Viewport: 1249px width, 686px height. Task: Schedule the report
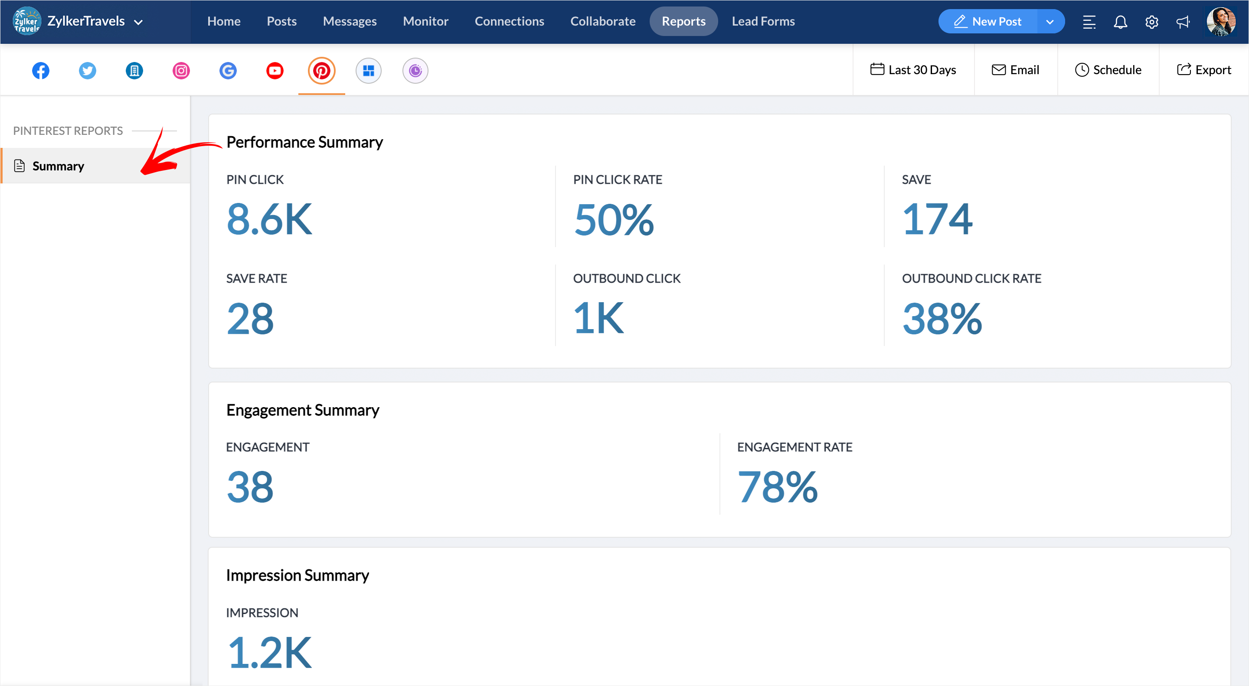coord(1108,70)
